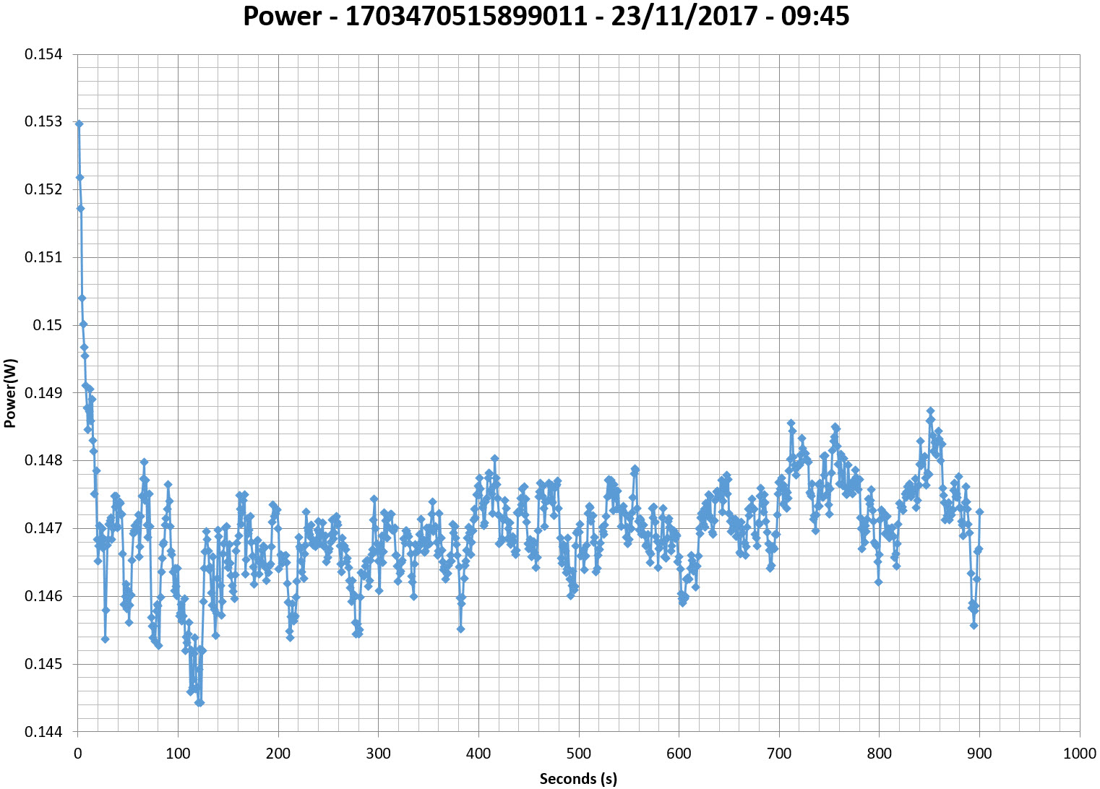Click the 100 X-axis tick label

(x=178, y=754)
